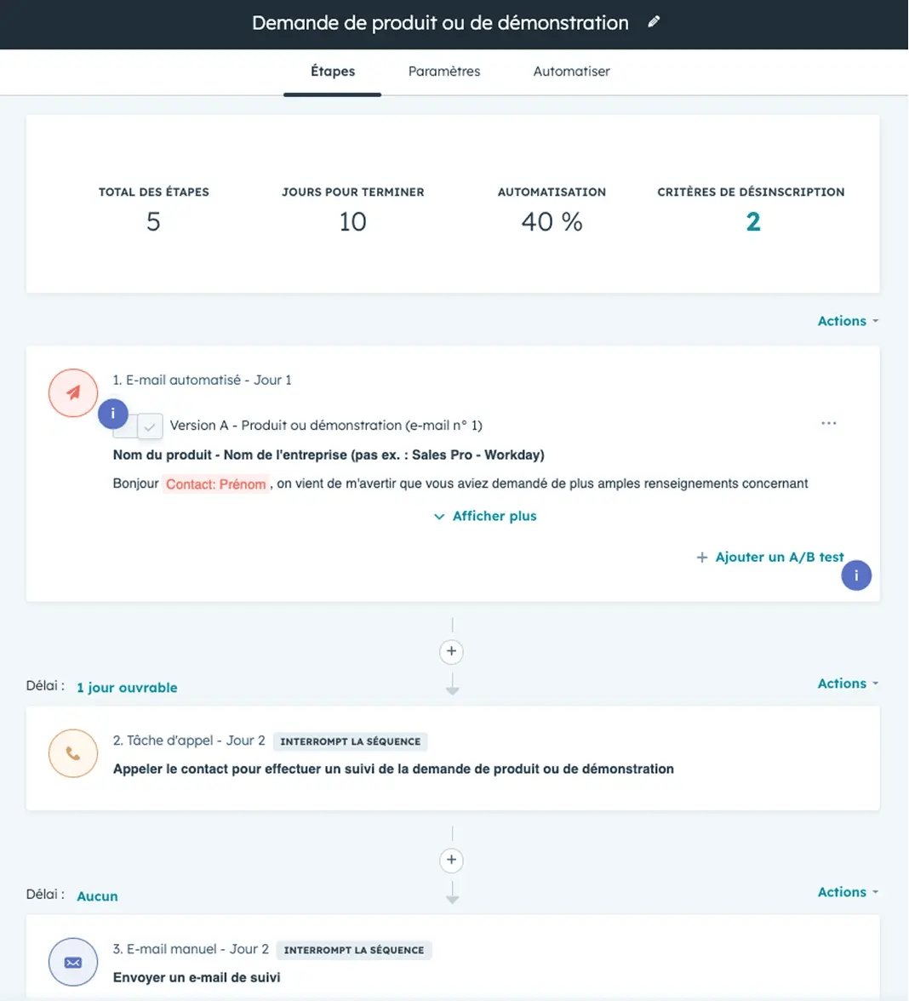The image size is (909, 1001).
Task: Change delay set to Aucun
Action: (x=97, y=896)
